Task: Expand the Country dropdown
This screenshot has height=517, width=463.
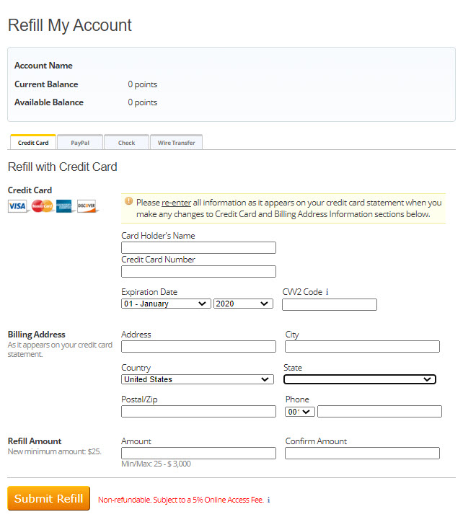Action: (x=198, y=379)
